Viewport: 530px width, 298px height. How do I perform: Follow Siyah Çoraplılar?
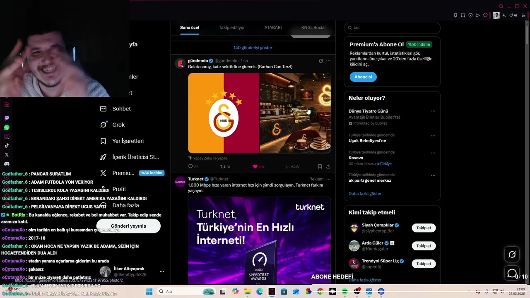(424, 228)
